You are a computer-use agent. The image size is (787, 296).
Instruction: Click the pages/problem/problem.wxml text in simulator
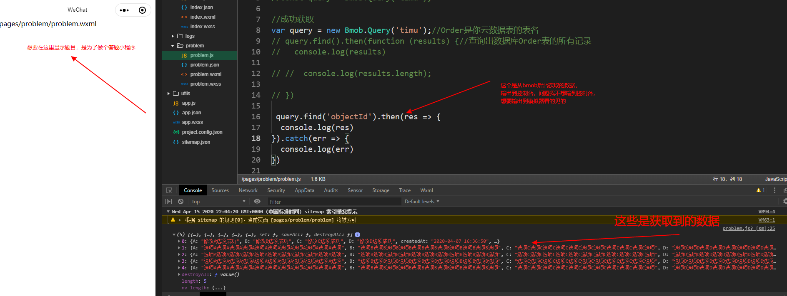tap(48, 24)
